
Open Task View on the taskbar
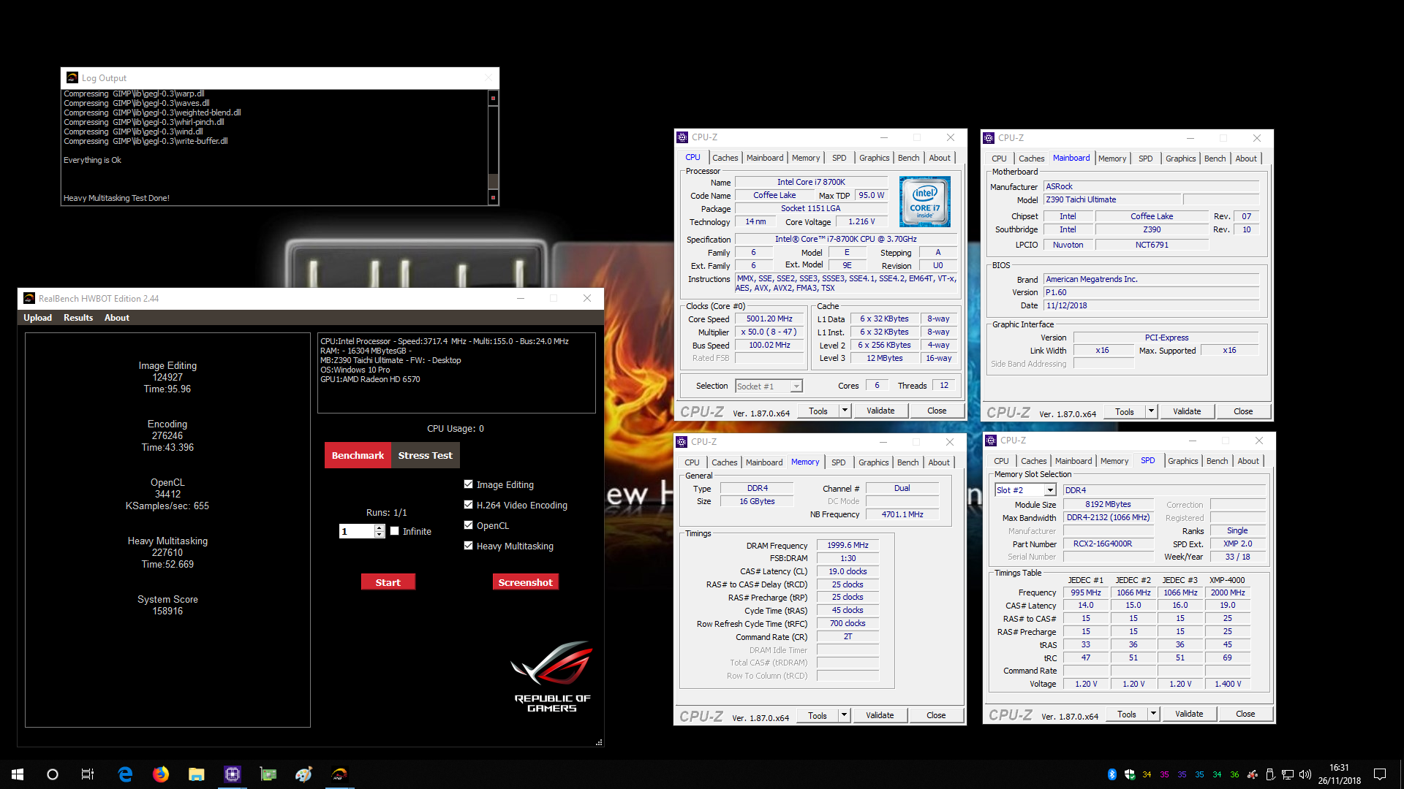[x=88, y=774]
